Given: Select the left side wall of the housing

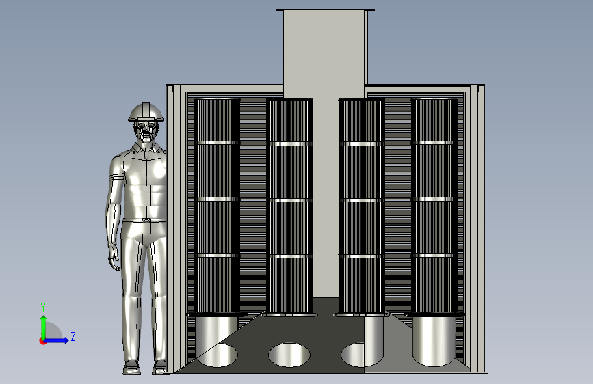Looking at the screenshot, I should click(176, 229).
